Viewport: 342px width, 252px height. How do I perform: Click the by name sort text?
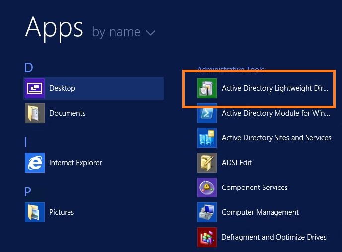[116, 32]
